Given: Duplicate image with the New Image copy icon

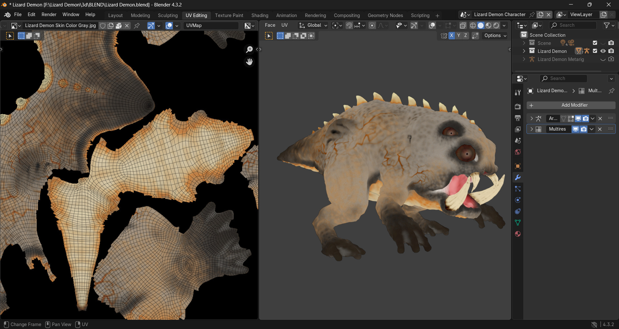Looking at the screenshot, I should point(111,25).
